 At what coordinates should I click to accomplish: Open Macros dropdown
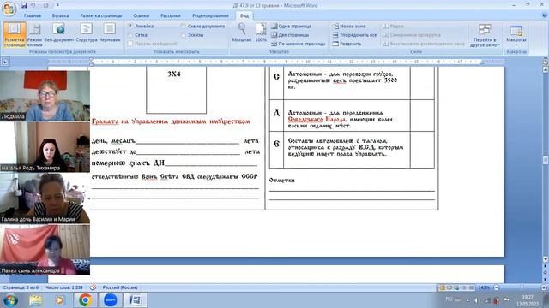tap(516, 35)
